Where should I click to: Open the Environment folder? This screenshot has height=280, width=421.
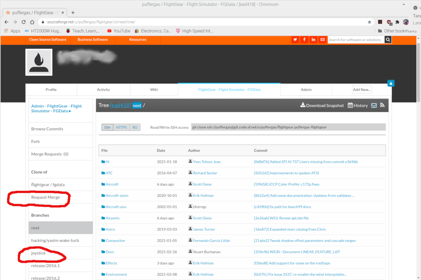point(114,274)
